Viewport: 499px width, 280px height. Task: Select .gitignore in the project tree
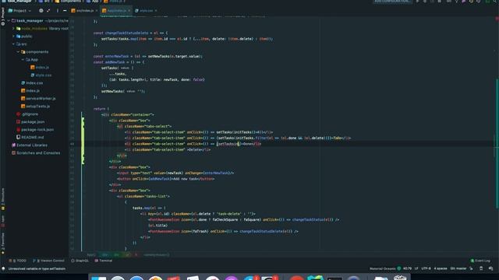[x=27, y=114]
